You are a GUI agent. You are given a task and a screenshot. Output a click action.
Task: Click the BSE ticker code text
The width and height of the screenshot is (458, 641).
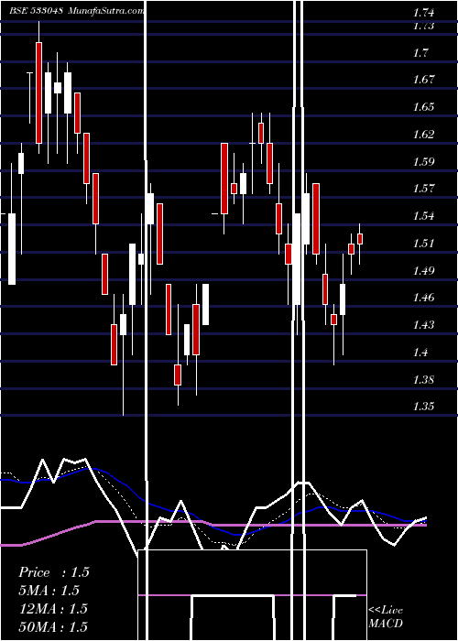(x=37, y=11)
